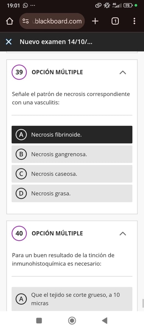This screenshot has height=330, width=144.
Task: Tap Android back navigation triangle
Action: click(x=105, y=321)
